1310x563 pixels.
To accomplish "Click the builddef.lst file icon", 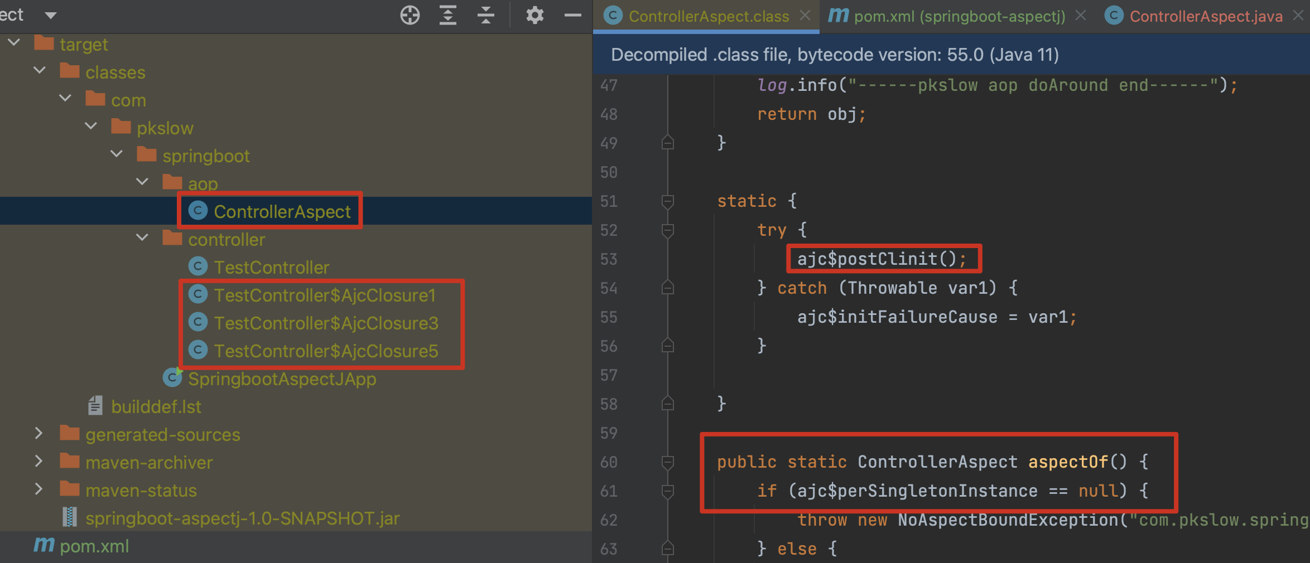I will (95, 406).
